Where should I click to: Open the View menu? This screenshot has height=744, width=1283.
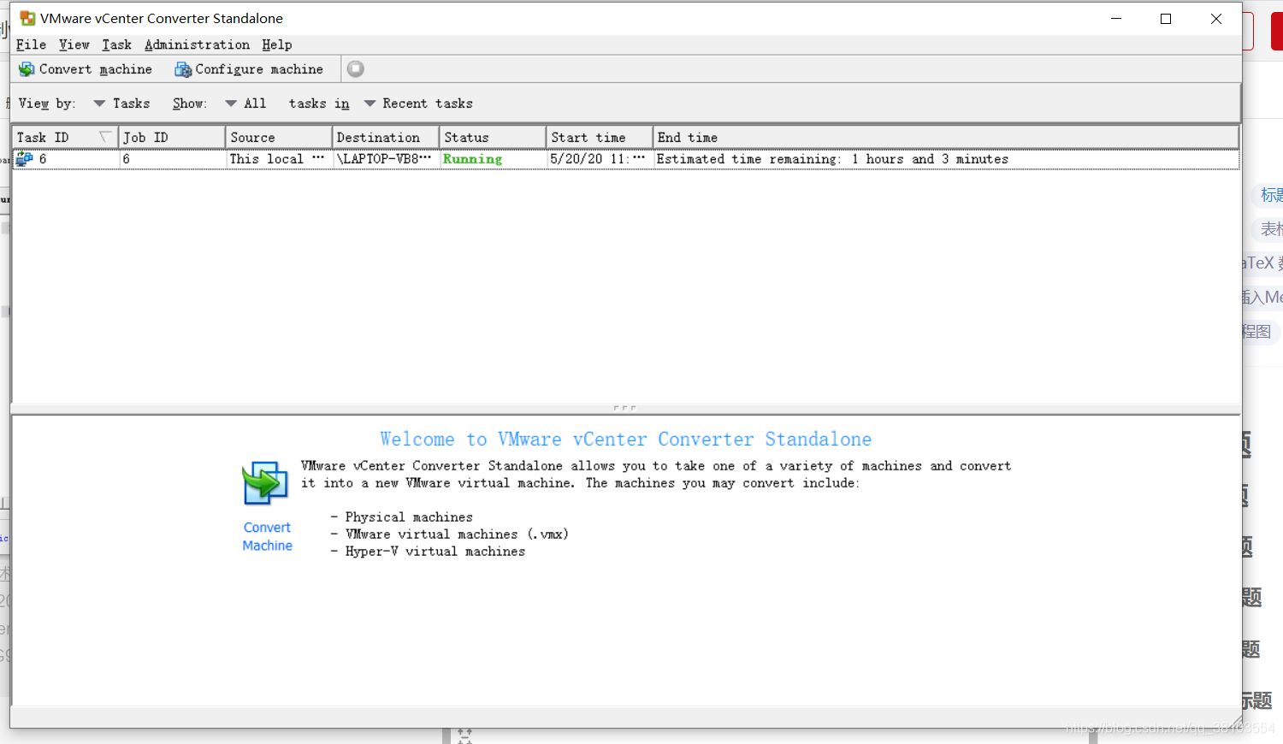(74, 44)
